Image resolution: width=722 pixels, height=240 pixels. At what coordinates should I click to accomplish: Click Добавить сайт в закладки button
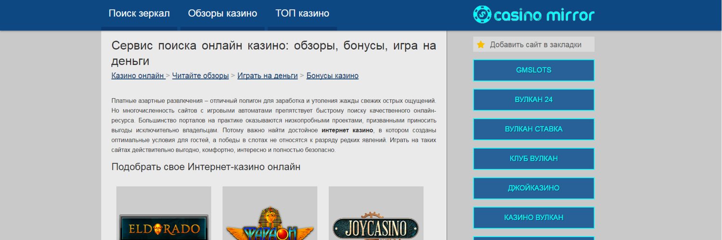(534, 45)
